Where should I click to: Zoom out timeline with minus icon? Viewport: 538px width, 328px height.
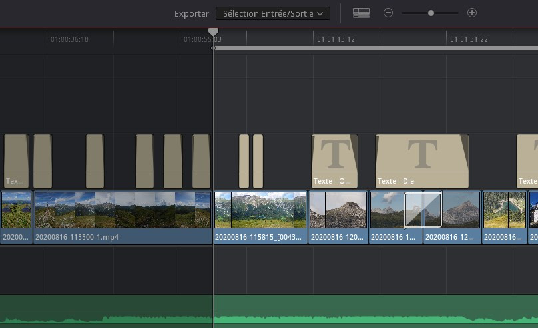pyautogui.click(x=388, y=13)
